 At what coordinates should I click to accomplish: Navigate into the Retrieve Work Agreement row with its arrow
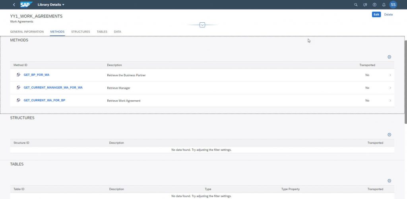[390, 101]
